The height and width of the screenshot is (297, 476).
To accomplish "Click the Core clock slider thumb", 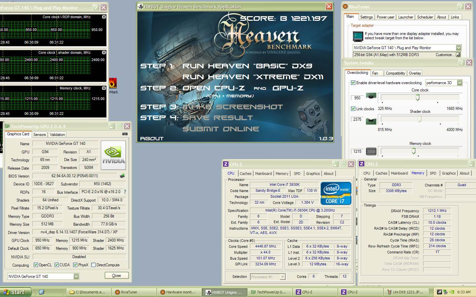I will [x=417, y=97].
